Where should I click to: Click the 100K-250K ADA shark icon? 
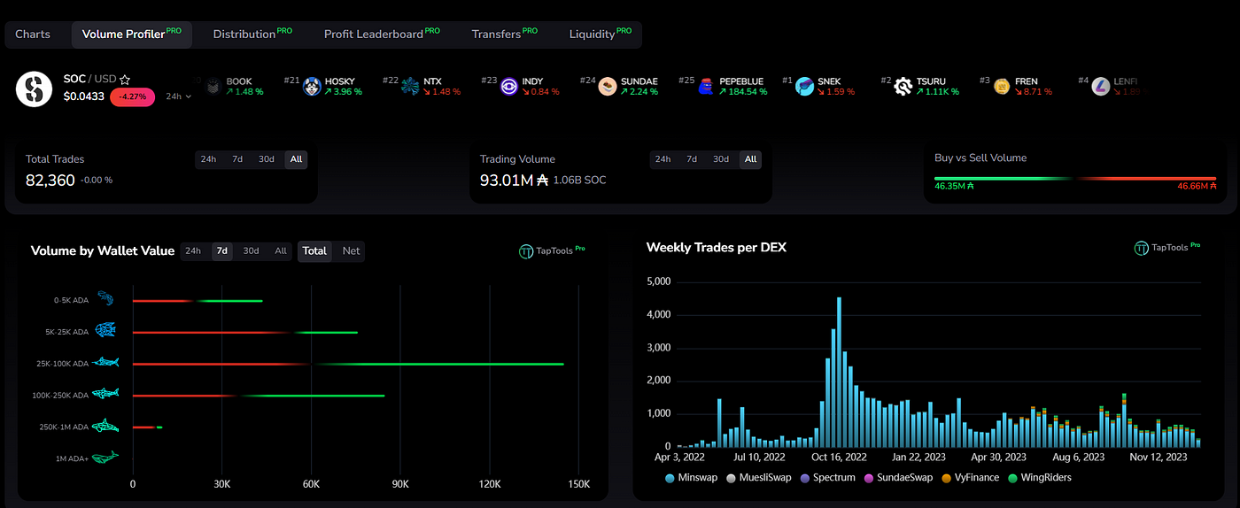click(105, 394)
